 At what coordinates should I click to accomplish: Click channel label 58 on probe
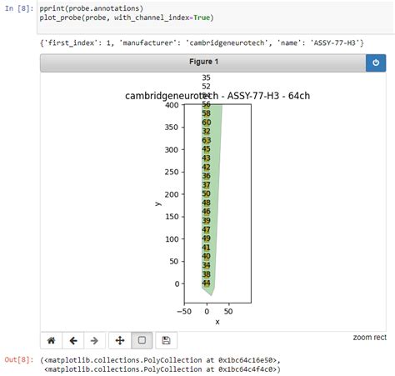tap(206, 113)
